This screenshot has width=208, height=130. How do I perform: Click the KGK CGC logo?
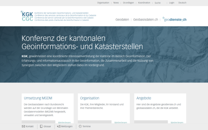click(27, 16)
